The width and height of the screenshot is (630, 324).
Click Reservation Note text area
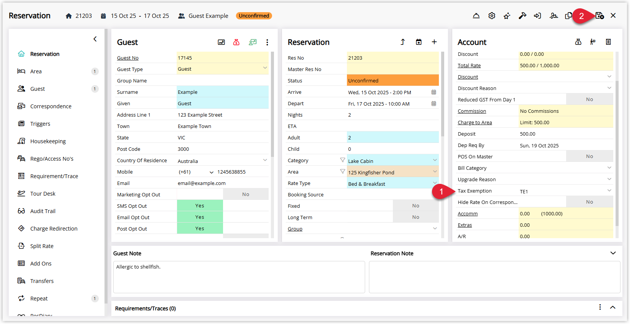tap(494, 277)
